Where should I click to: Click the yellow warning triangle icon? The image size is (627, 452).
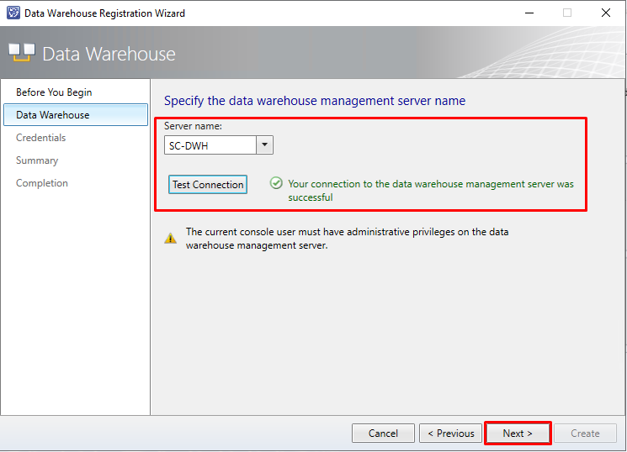point(170,239)
